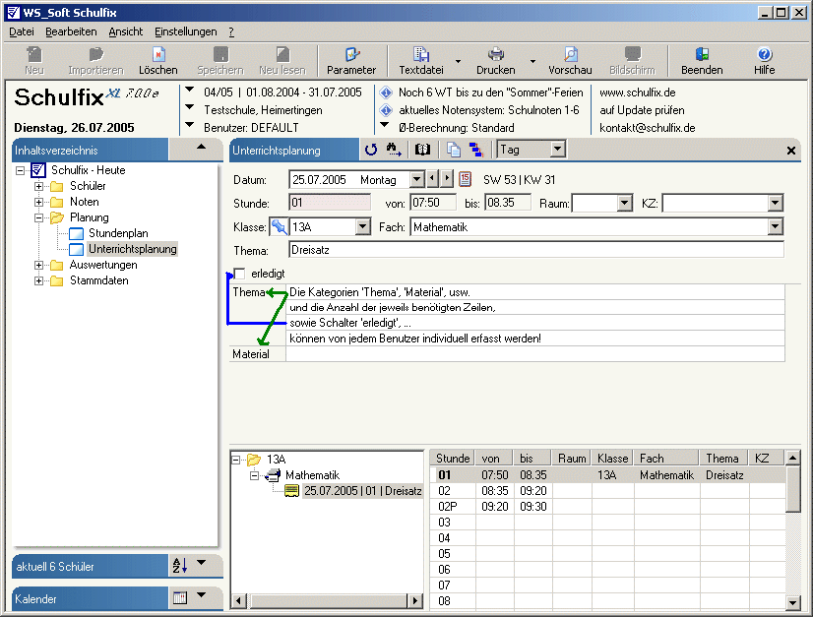Expand the Schüler tree folder
Viewport: 813px width, 617px height.
click(x=39, y=186)
